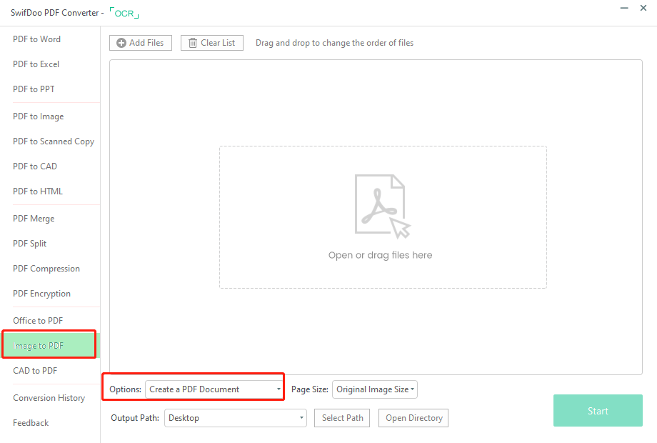The image size is (657, 443).
Task: Open the Output Path dropdown
Action: pos(236,418)
